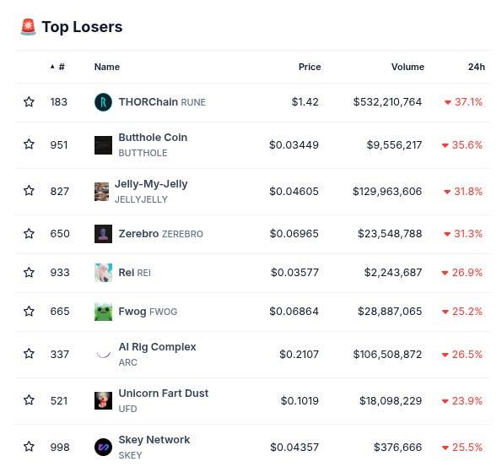Open the Unicorn Fart Dust icon
The height and width of the screenshot is (467, 502).
[103, 400]
